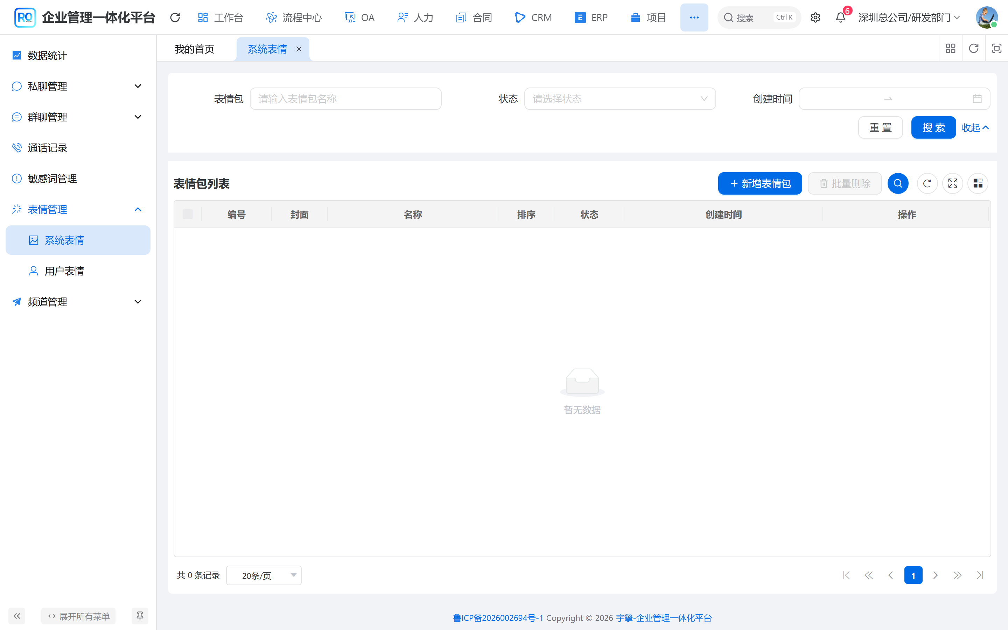This screenshot has height=630, width=1008.
Task: Click 新增表情包 button
Action: tap(760, 183)
